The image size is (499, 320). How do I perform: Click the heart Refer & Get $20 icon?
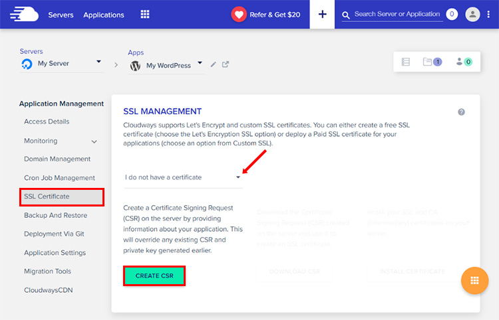click(239, 15)
